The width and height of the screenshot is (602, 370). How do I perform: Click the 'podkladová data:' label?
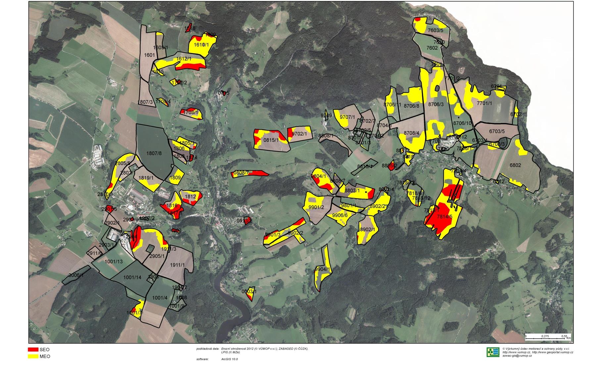click(x=208, y=348)
